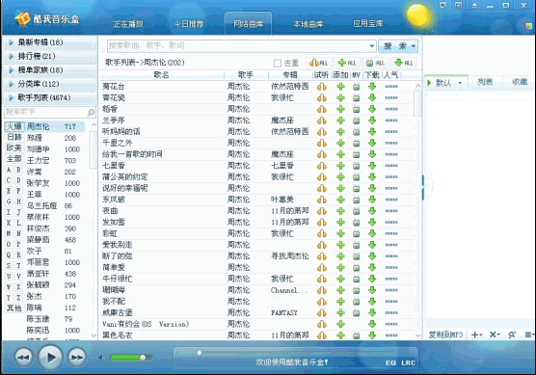This screenshot has width=536, height=375.
Task: Click the colorful icon under title bar
Action: point(529,26)
